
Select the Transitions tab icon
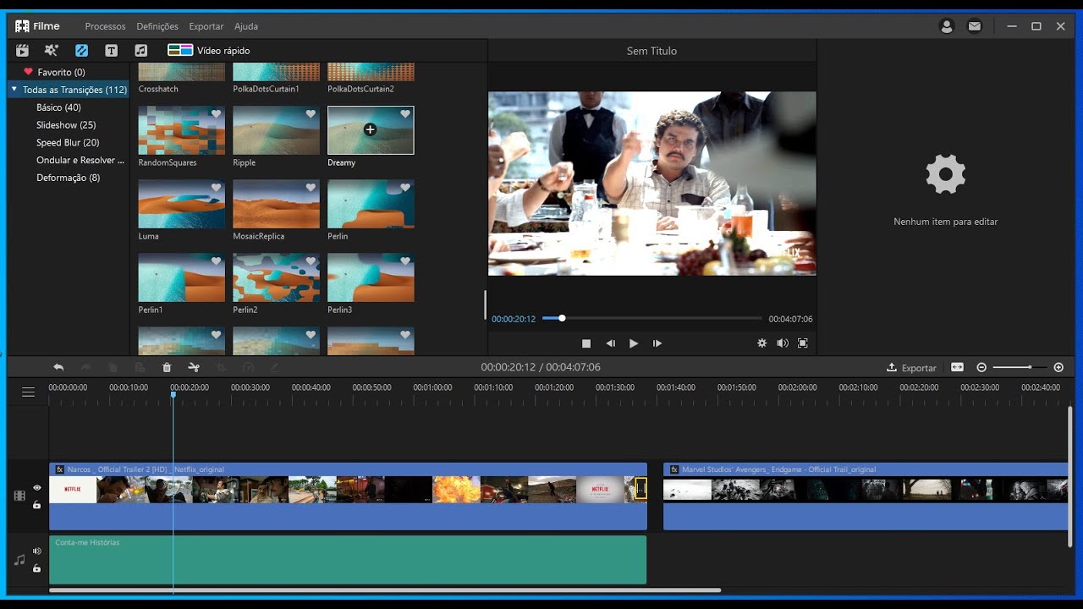click(81, 51)
